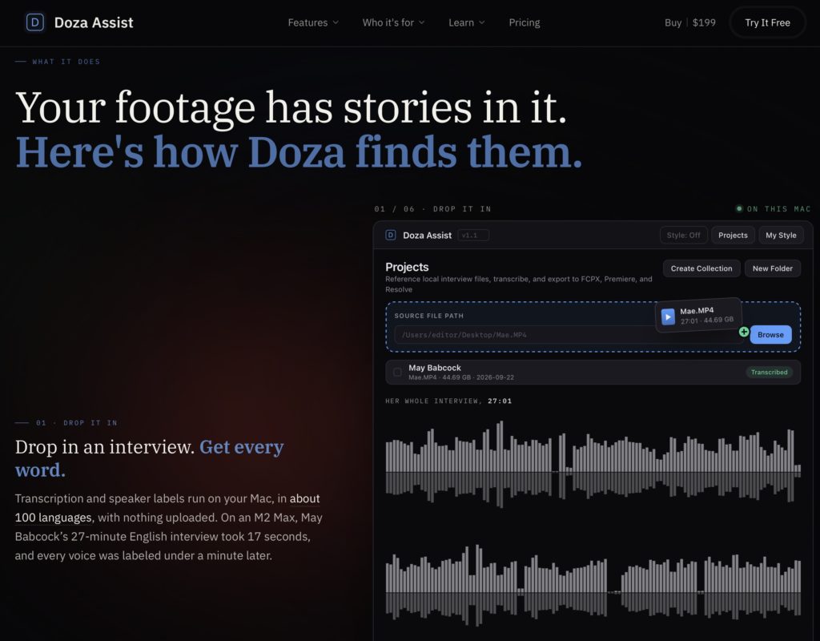Click the ON THIS MAC status text
This screenshot has height=641, width=820.
point(778,209)
